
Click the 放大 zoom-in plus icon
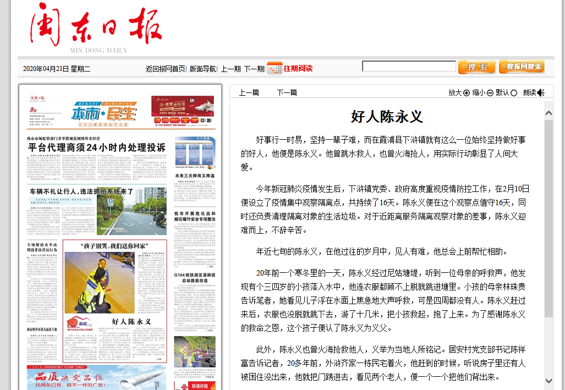(467, 93)
